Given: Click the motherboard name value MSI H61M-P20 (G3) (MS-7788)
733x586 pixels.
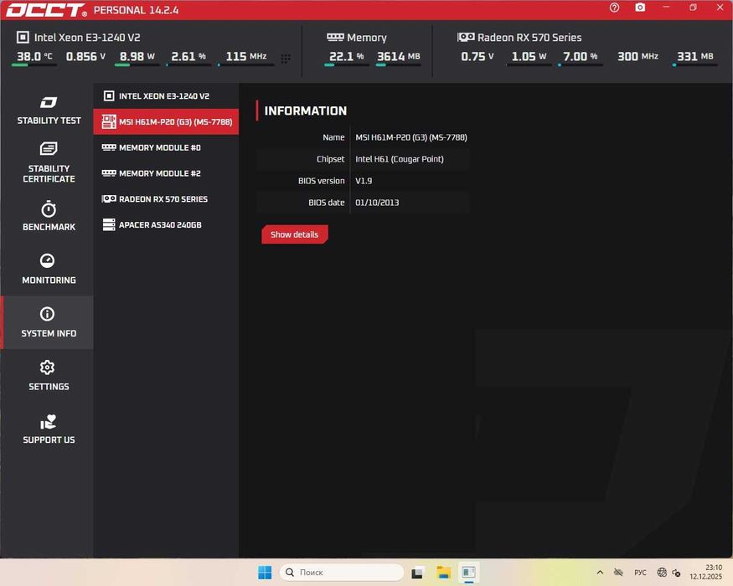Looking at the screenshot, I should click(411, 137).
